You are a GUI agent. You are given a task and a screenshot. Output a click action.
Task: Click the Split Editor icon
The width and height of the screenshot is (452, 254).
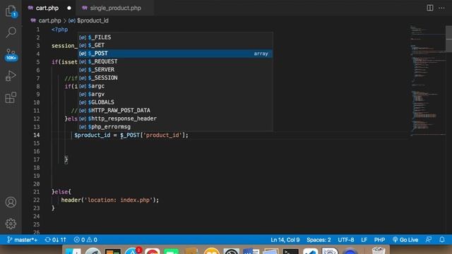(x=430, y=8)
